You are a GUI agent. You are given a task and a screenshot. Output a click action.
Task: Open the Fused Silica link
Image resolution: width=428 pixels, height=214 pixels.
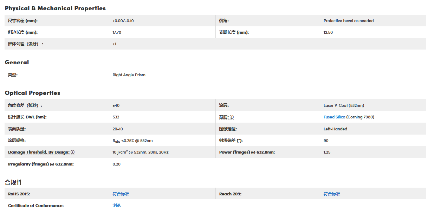click(335, 117)
